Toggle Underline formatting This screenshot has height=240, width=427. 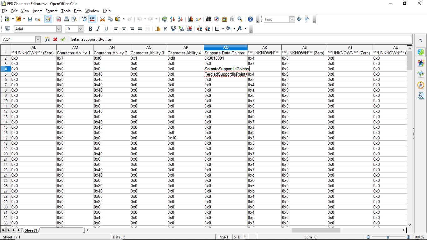point(106,29)
